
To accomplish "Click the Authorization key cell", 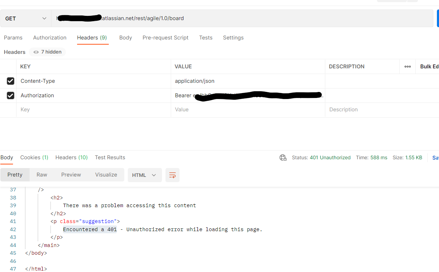I will (x=94, y=95).
